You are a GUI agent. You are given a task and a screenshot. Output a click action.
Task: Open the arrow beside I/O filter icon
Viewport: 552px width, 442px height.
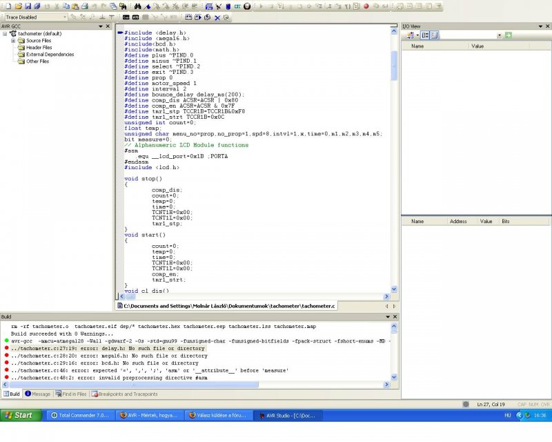pos(417,35)
